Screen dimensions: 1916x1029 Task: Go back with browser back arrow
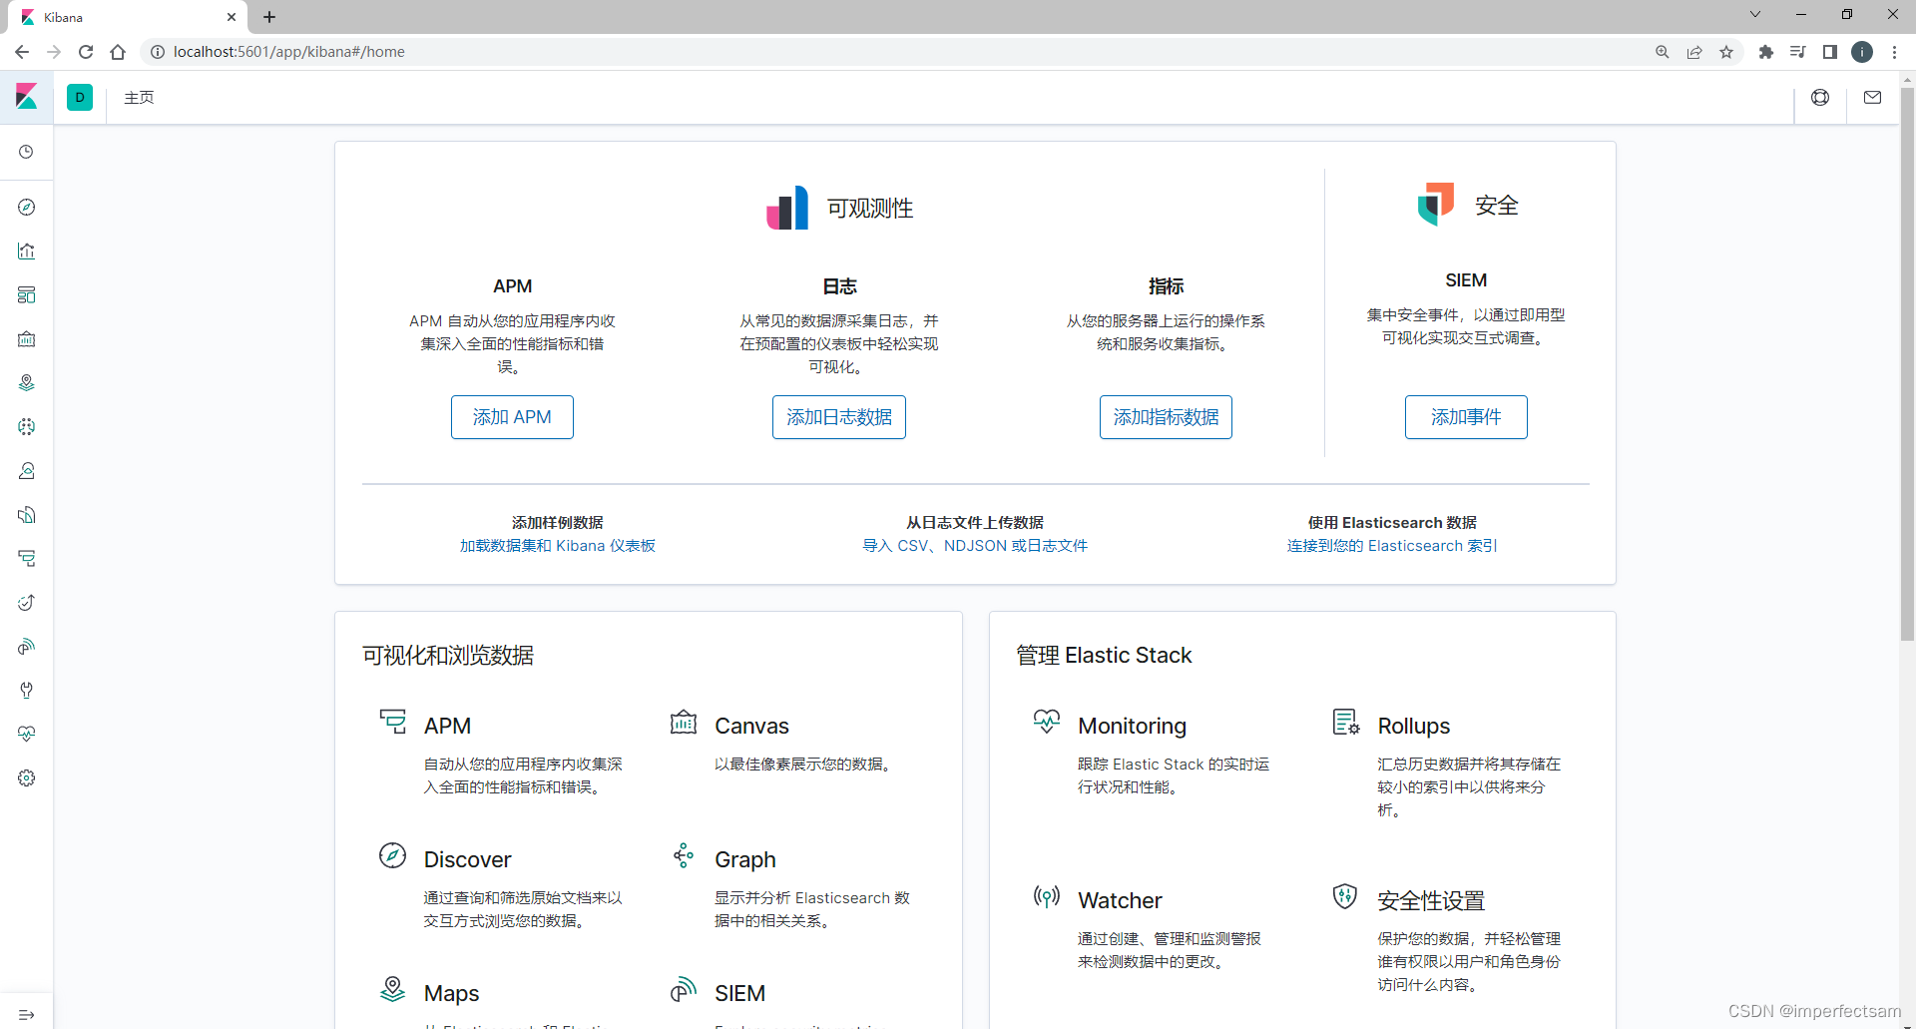pyautogui.click(x=22, y=52)
